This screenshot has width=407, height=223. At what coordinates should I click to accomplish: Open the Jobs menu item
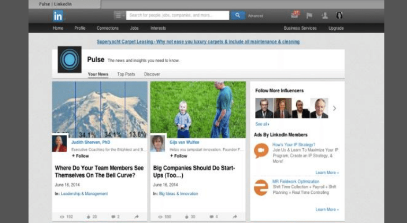click(134, 28)
